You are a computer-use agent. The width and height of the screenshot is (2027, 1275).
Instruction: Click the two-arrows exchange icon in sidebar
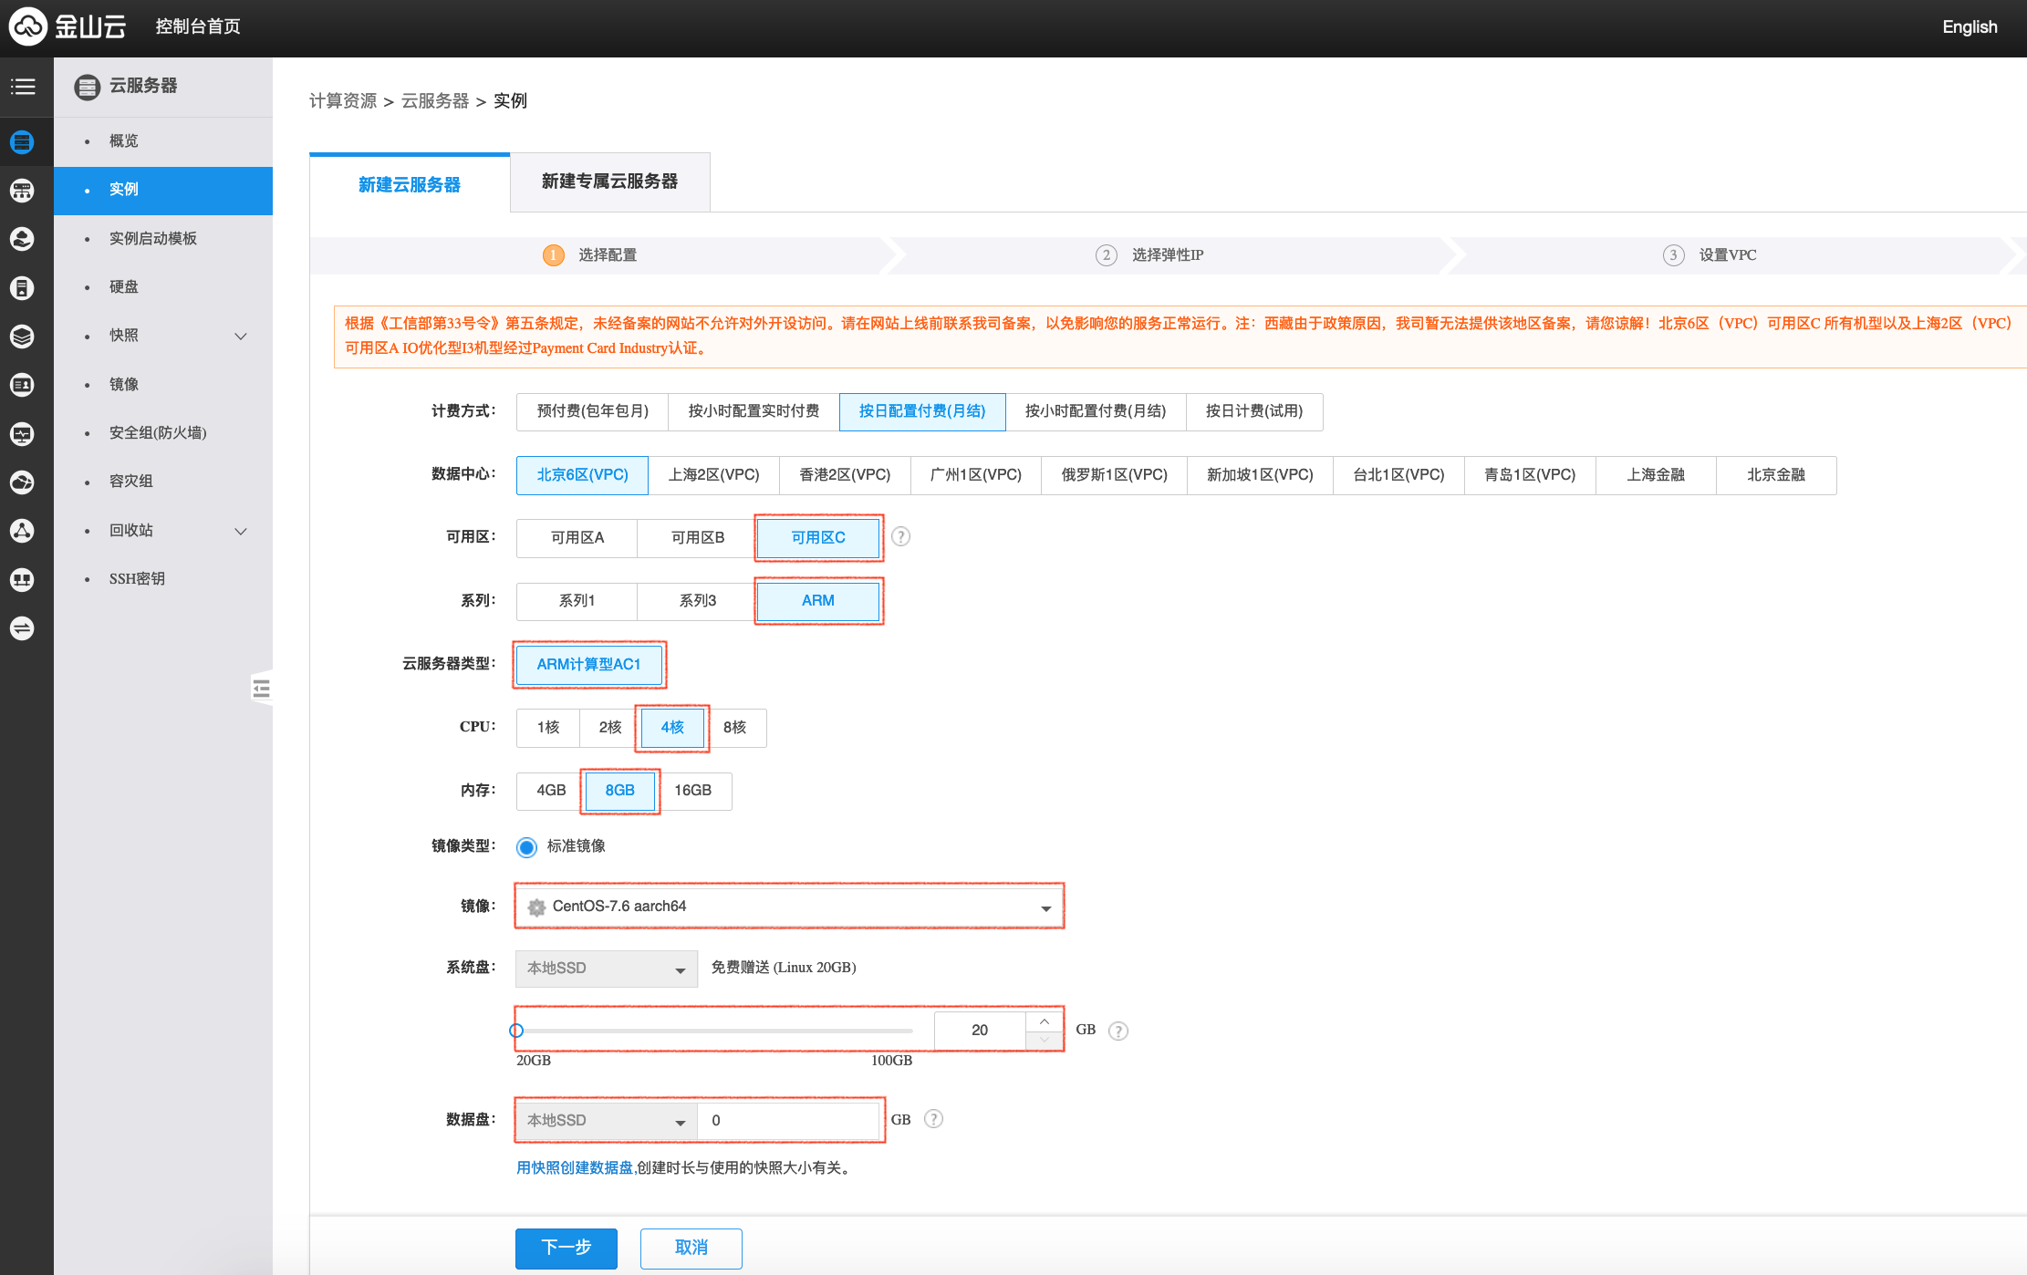click(23, 628)
